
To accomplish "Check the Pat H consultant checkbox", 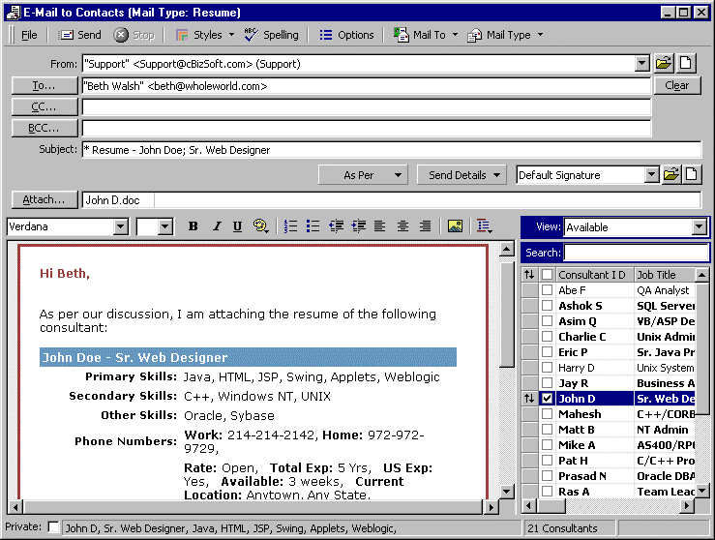I will coord(548,461).
